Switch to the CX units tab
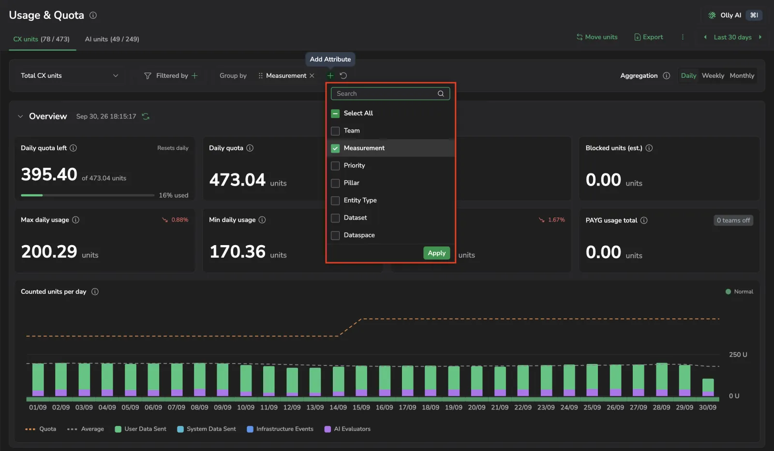Screen dimensions: 774x451 [x=42, y=39]
